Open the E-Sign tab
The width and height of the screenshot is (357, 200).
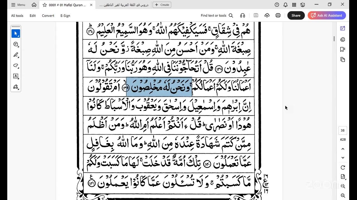coord(65,16)
